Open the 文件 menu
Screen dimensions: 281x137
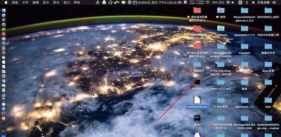(x=25, y=2)
